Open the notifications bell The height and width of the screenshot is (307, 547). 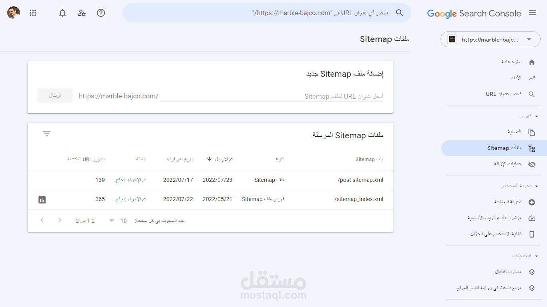(62, 13)
